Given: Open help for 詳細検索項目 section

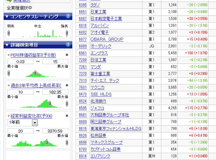Looking at the screenshot, I should 68,45.
